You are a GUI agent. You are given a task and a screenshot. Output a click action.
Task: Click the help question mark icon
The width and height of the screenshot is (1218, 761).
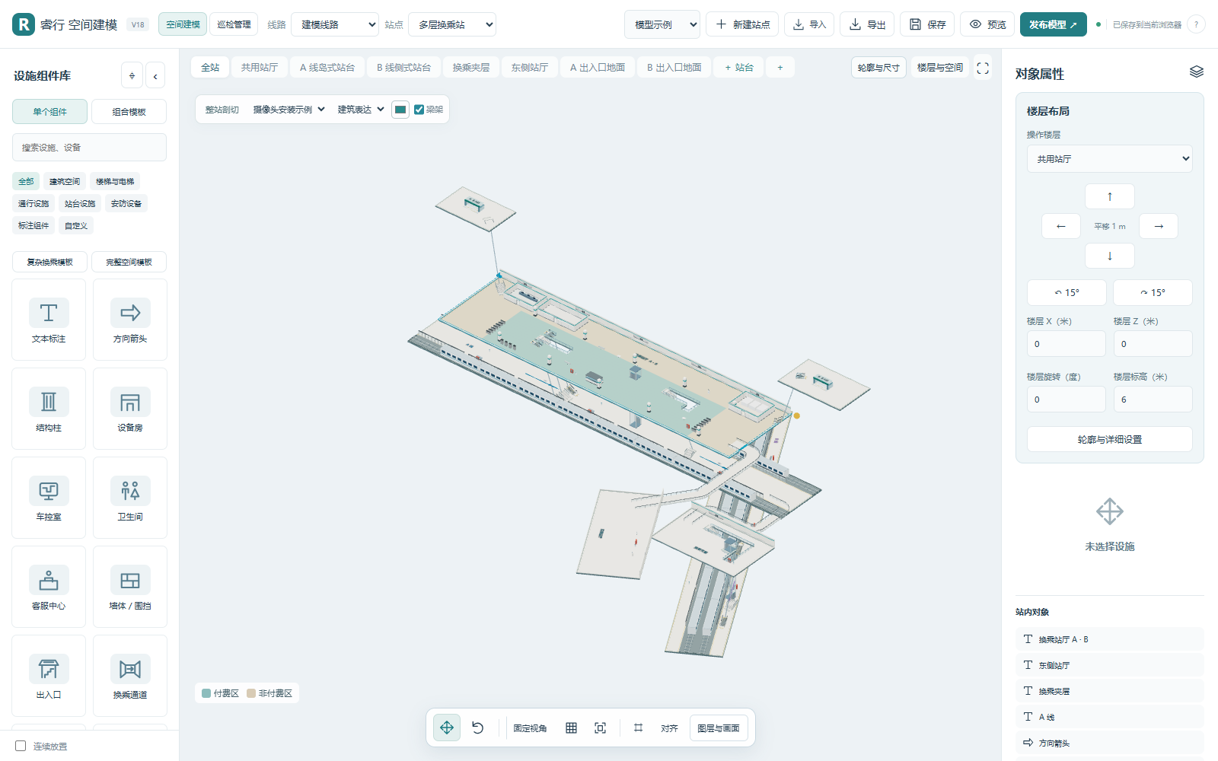click(x=1196, y=24)
